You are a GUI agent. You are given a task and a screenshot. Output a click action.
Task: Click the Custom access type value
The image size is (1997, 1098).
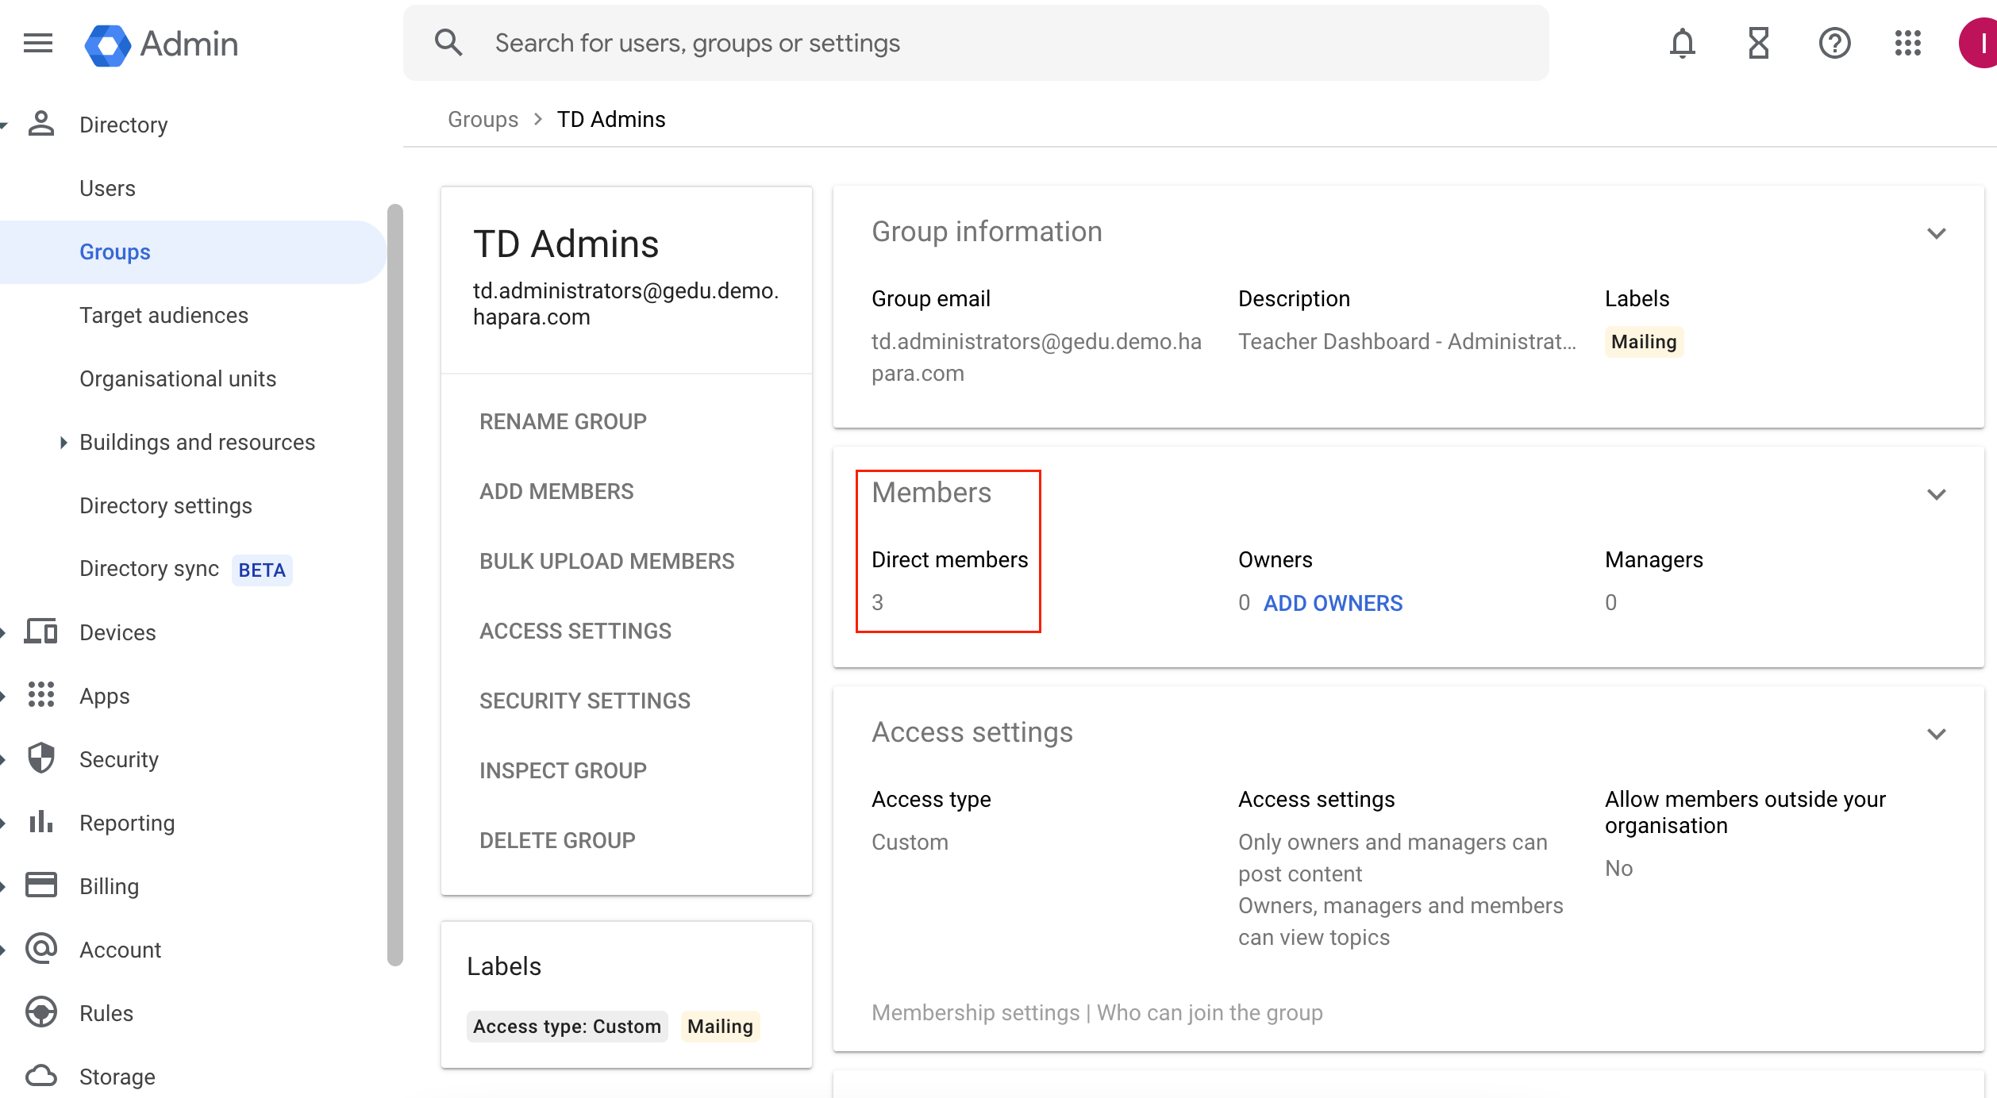[x=910, y=842]
